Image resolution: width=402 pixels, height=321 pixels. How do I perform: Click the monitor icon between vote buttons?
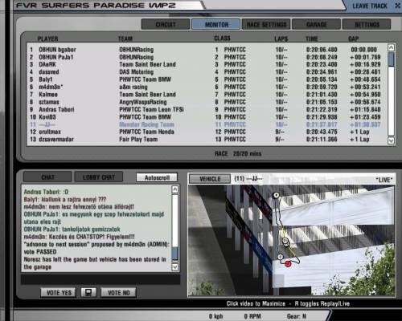click(88, 292)
